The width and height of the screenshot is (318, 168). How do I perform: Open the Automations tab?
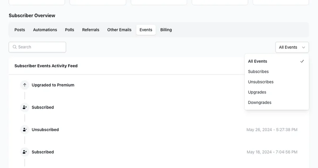click(x=45, y=30)
